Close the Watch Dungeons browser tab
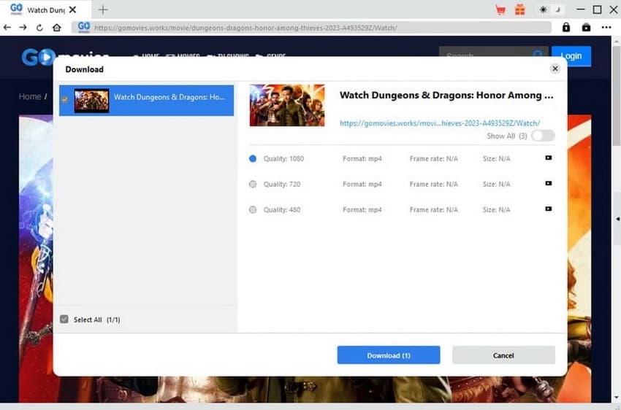This screenshot has height=410, width=621. point(72,10)
